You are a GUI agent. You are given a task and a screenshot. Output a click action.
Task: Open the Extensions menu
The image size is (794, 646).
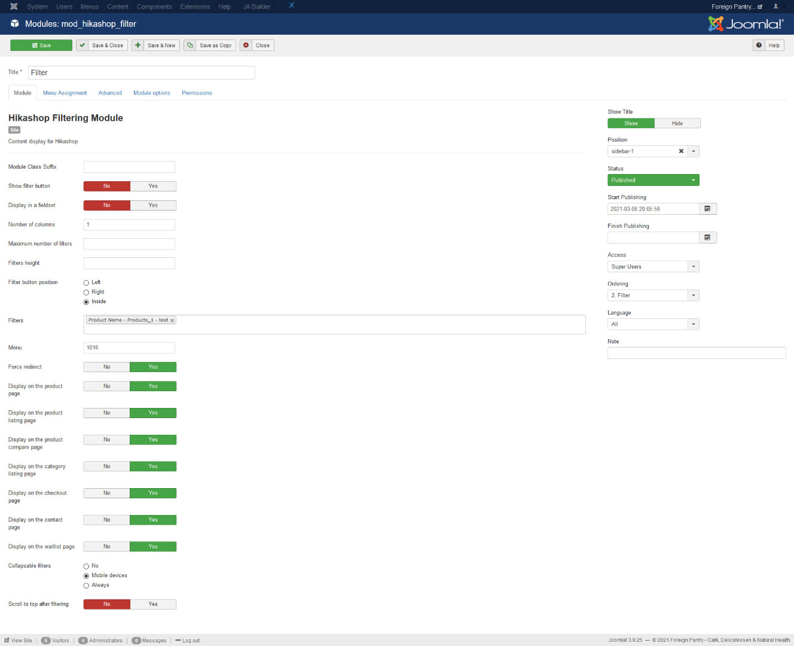coord(195,7)
